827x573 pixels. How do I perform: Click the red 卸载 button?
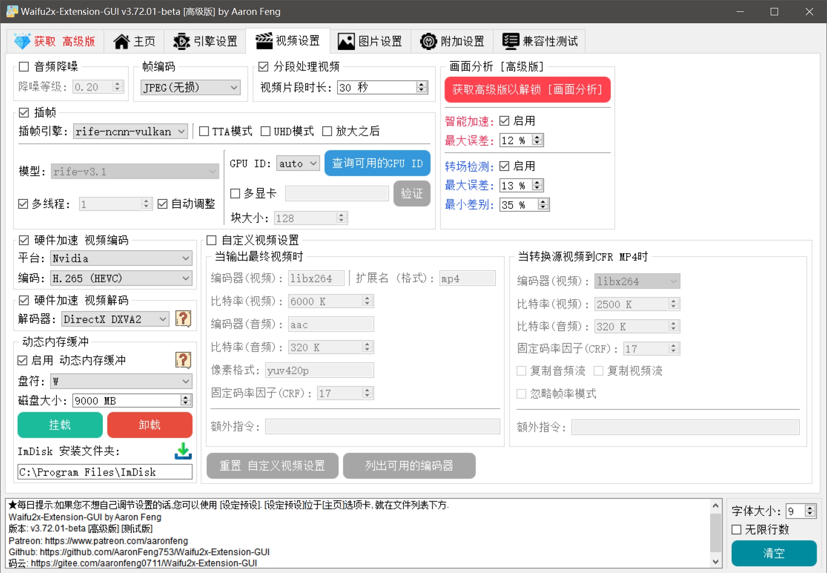(x=150, y=425)
